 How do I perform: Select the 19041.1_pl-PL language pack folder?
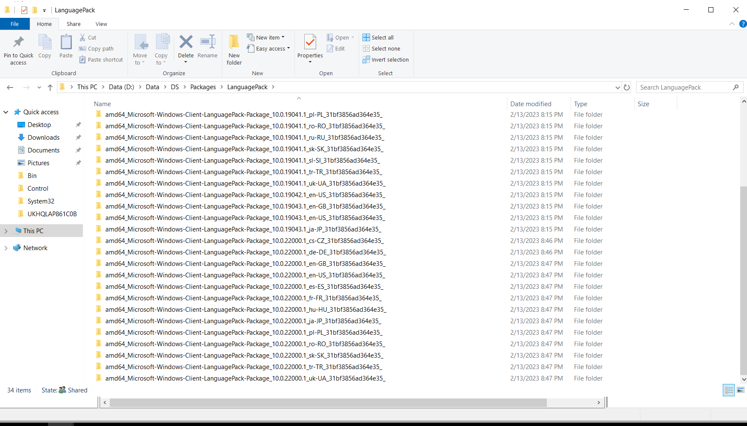[x=244, y=115]
